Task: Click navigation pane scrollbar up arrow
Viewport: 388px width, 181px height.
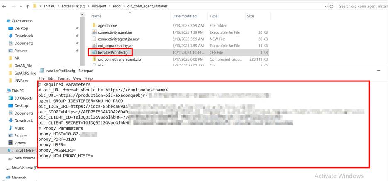Action: click(83, 15)
